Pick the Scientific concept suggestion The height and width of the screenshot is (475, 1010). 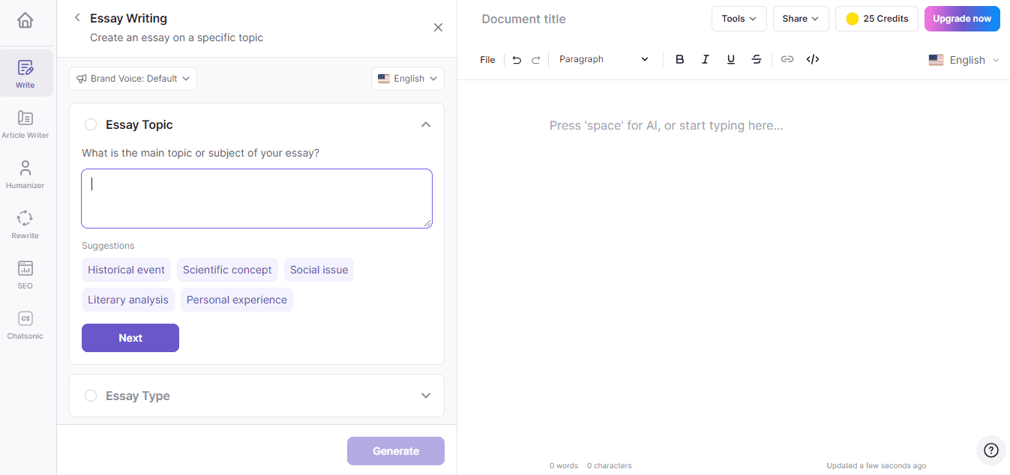click(x=227, y=270)
